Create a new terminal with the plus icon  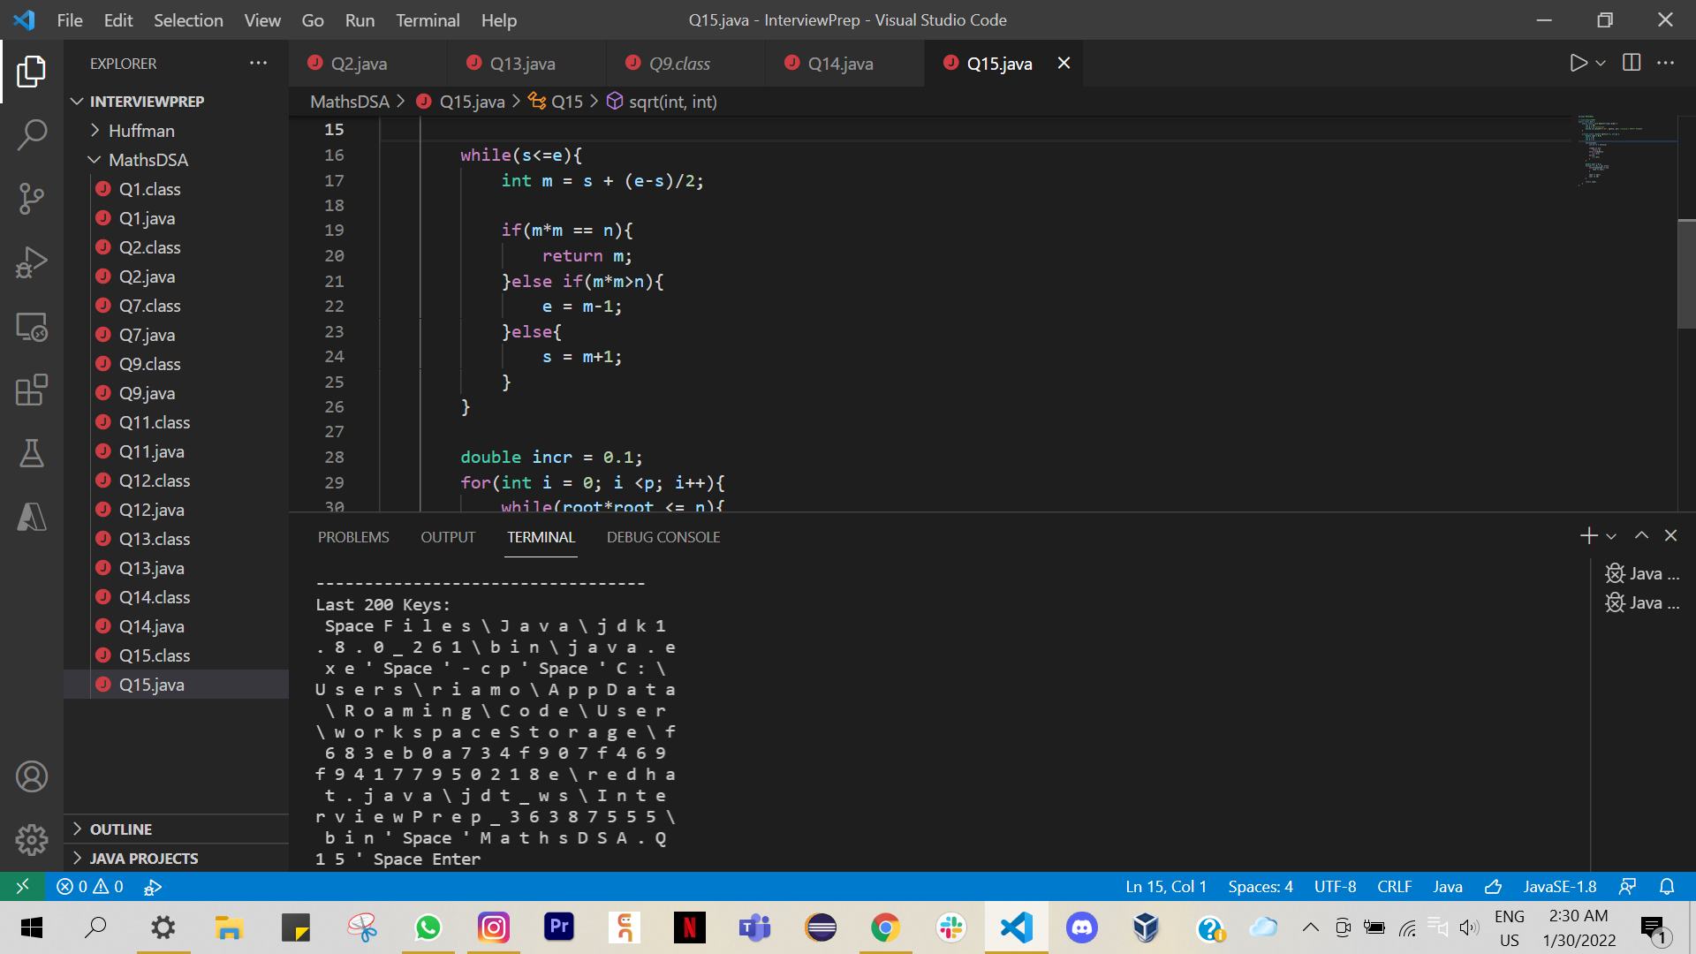coord(1587,535)
